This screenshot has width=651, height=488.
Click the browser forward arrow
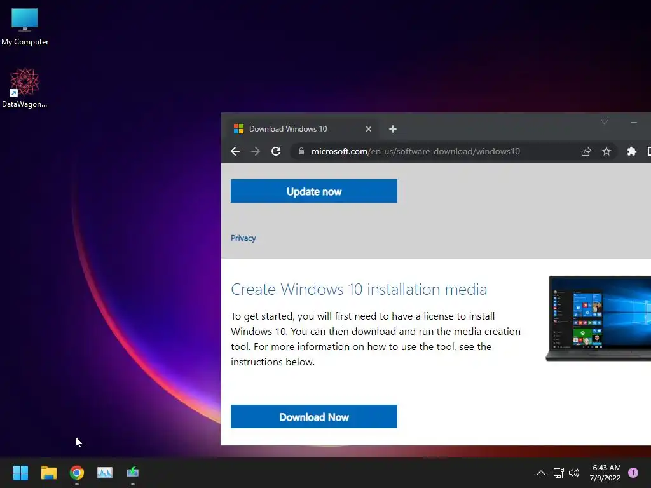click(x=256, y=151)
